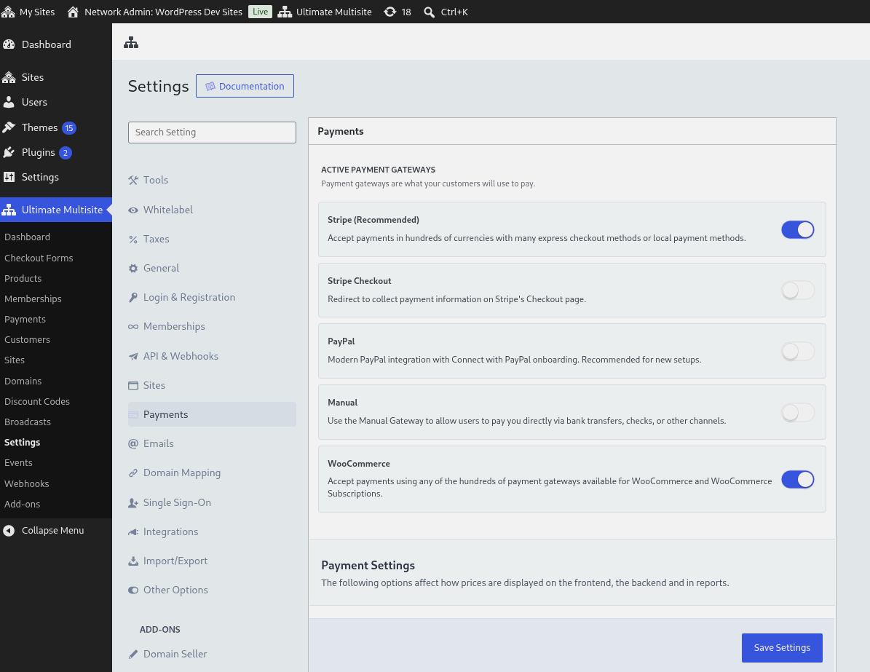Enable the PayPal gateway toggle
The width and height of the screenshot is (870, 672).
(x=797, y=351)
